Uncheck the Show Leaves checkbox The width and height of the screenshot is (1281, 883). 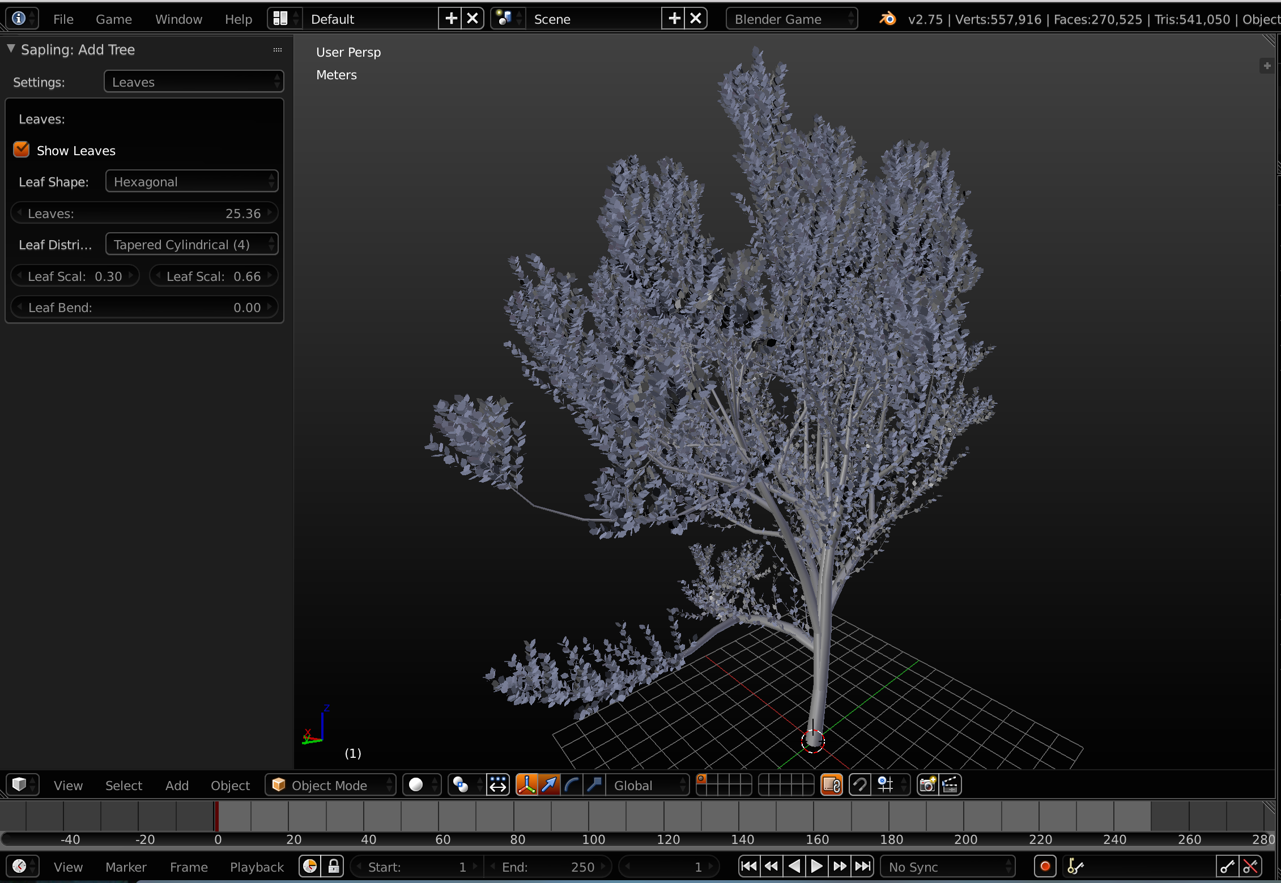tap(22, 150)
